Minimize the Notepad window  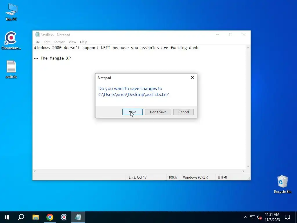click(218, 35)
